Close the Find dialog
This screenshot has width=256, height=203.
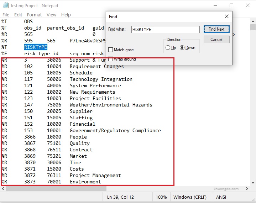[226, 17]
